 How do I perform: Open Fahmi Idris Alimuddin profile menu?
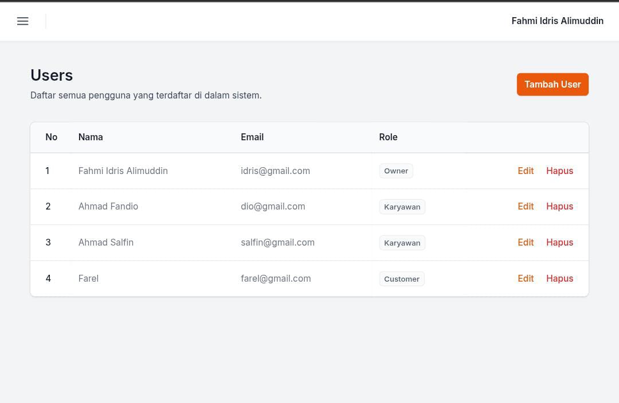[557, 21]
